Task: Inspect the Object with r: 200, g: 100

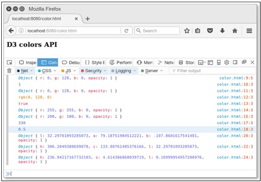Action: click(x=70, y=116)
